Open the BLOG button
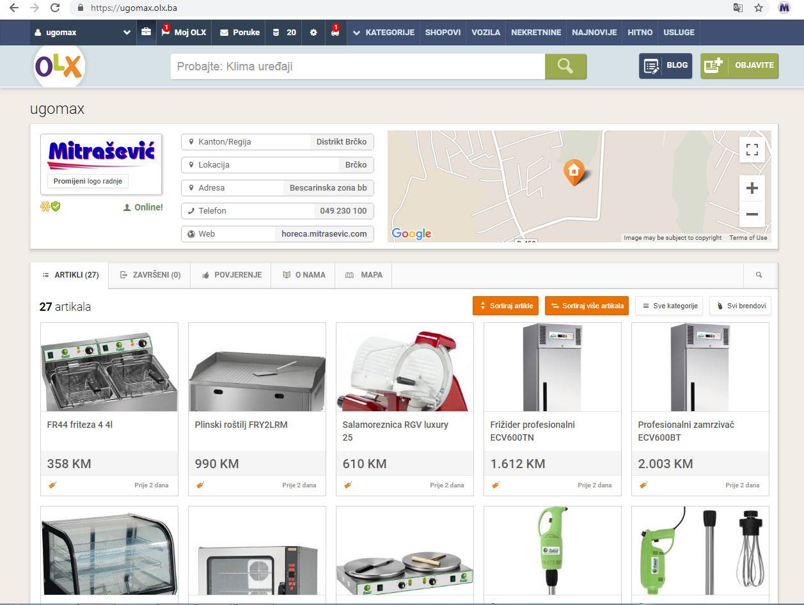Viewport: 804px width, 605px height. (665, 65)
